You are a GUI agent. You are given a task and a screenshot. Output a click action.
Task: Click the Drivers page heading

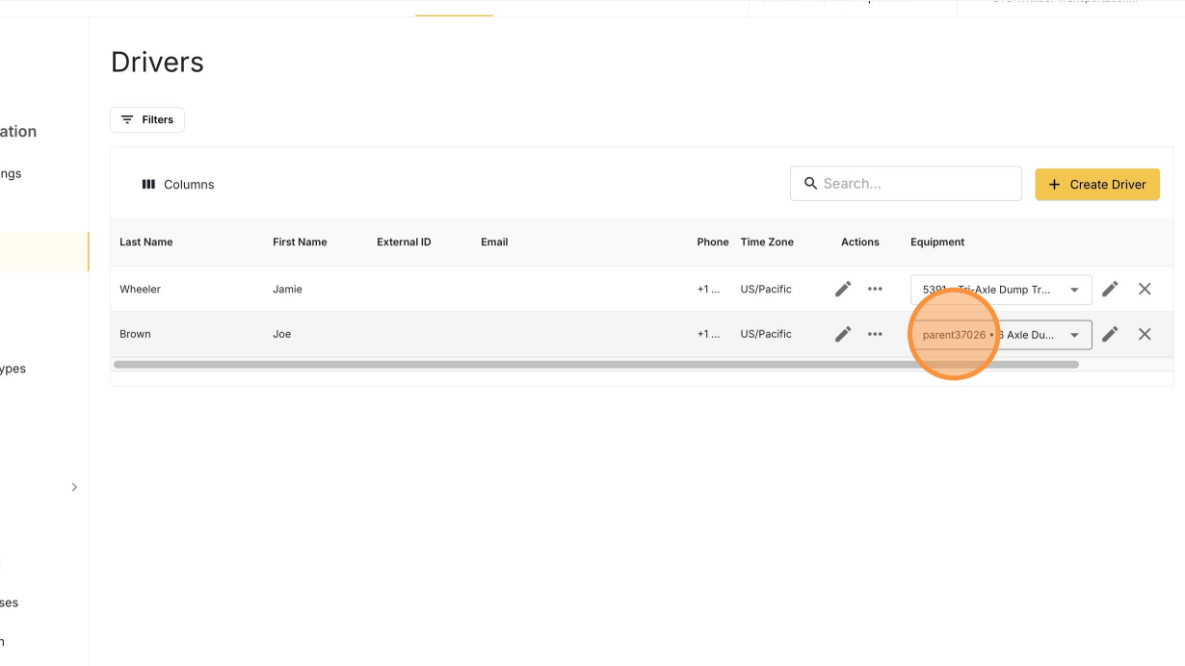tap(157, 62)
